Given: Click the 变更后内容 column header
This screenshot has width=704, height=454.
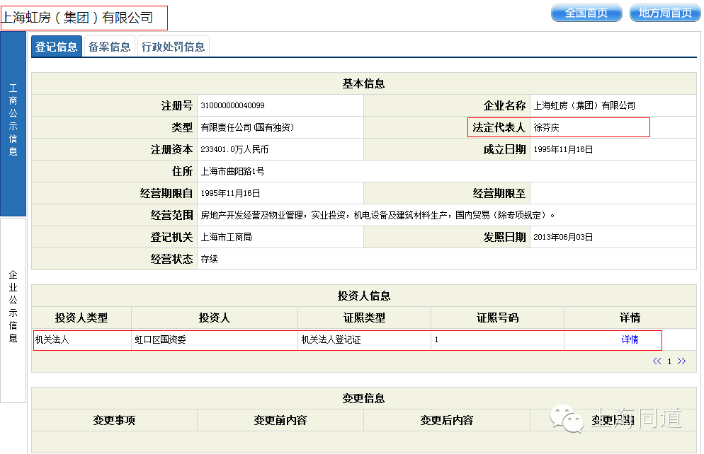Looking at the screenshot, I should coord(447,420).
